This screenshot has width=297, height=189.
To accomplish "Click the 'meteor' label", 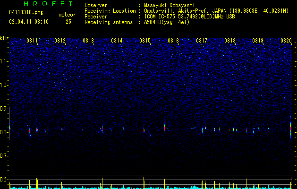I will [x=67, y=15].
